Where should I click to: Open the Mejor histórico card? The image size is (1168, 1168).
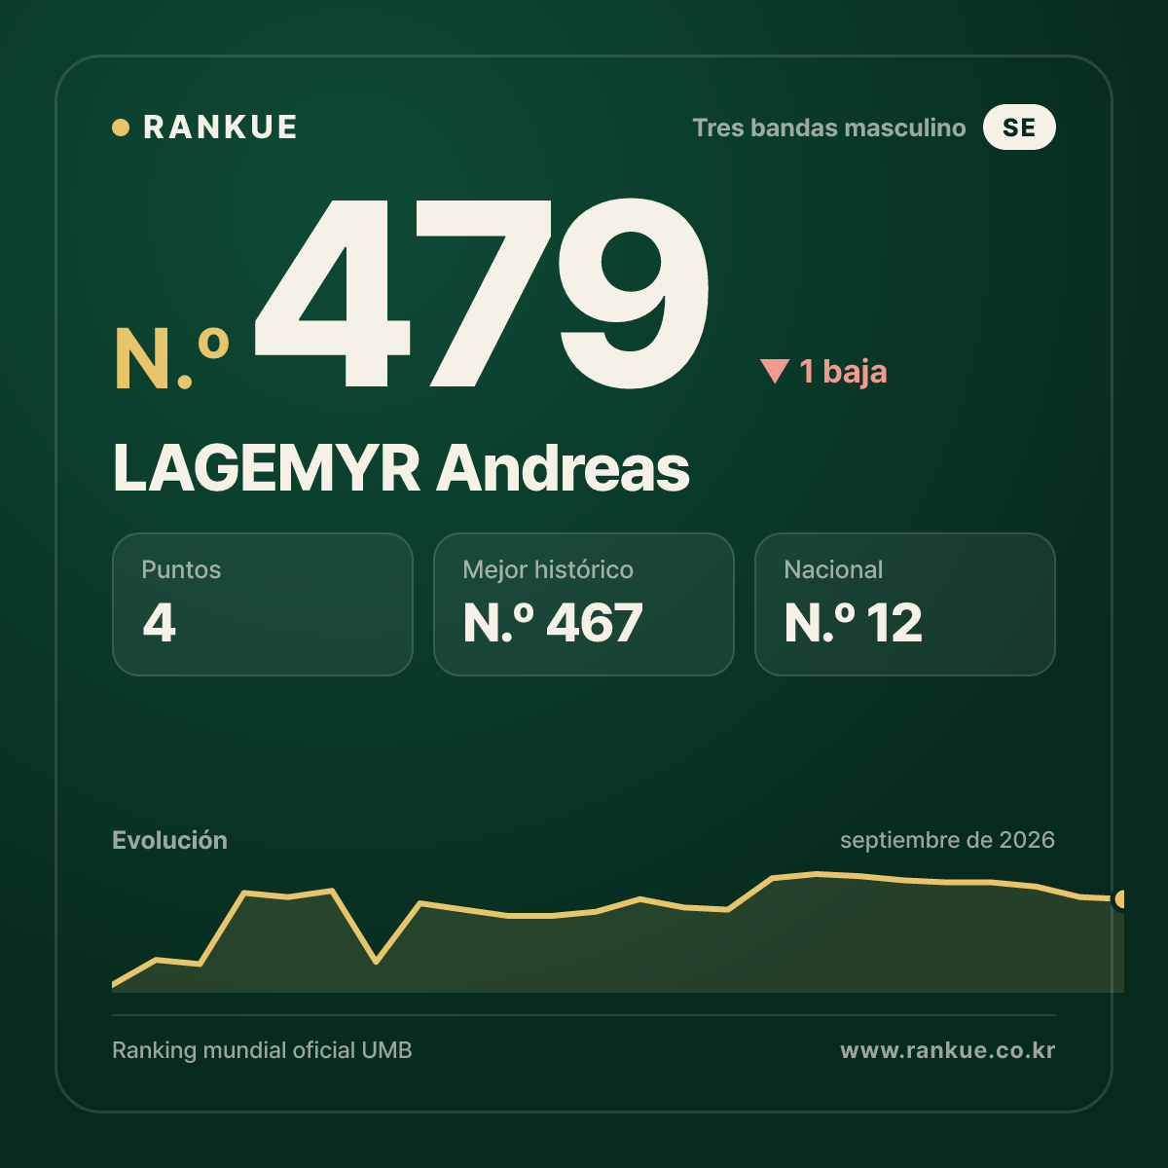coord(584,604)
